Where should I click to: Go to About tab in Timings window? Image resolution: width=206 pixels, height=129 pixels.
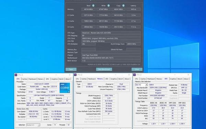click(127, 79)
